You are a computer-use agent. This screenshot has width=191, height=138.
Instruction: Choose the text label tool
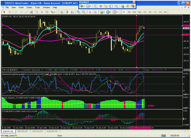[47, 12]
